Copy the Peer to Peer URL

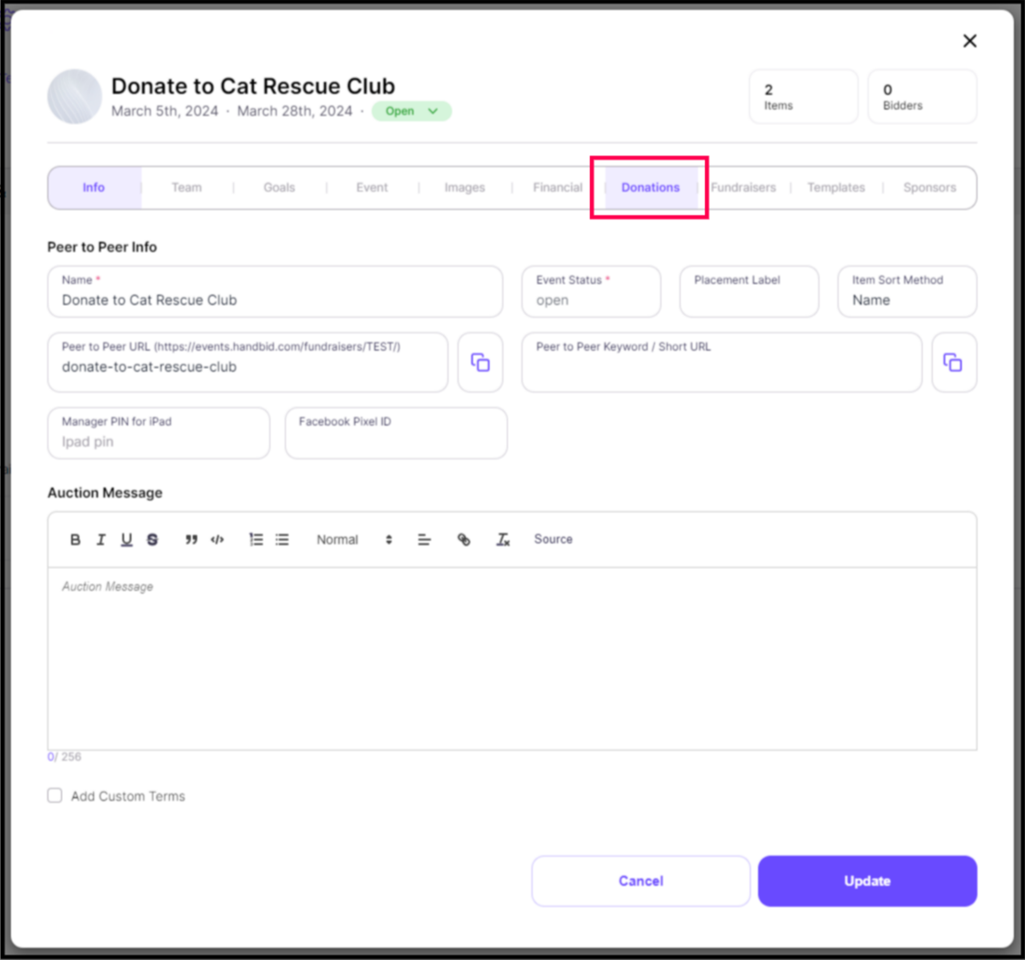(480, 362)
